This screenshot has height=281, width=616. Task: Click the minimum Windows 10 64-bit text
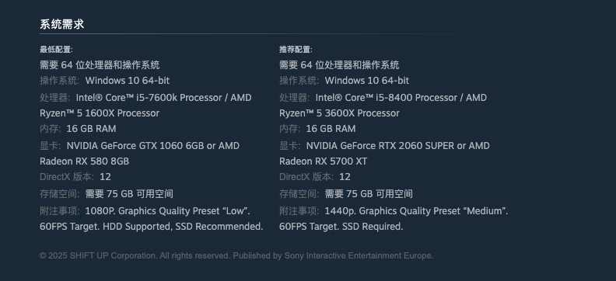(128, 81)
